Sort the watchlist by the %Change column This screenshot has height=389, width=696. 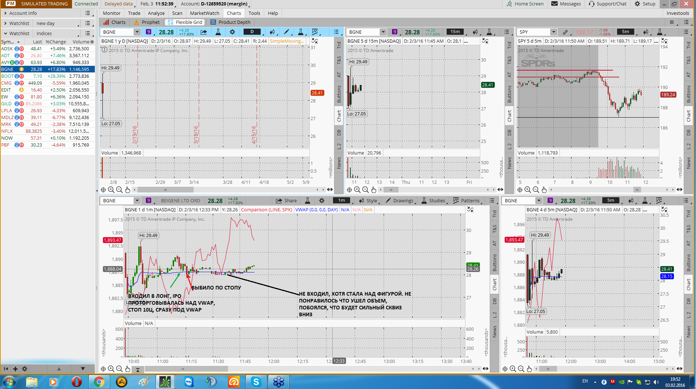pyautogui.click(x=56, y=42)
